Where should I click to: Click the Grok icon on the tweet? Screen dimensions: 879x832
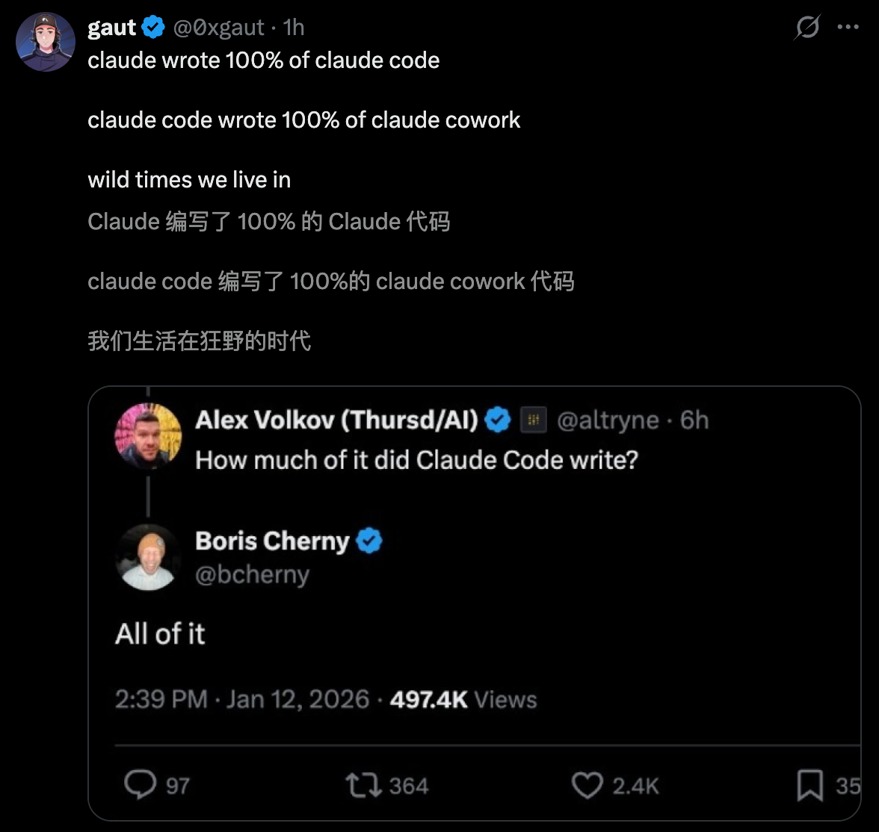[x=807, y=28]
